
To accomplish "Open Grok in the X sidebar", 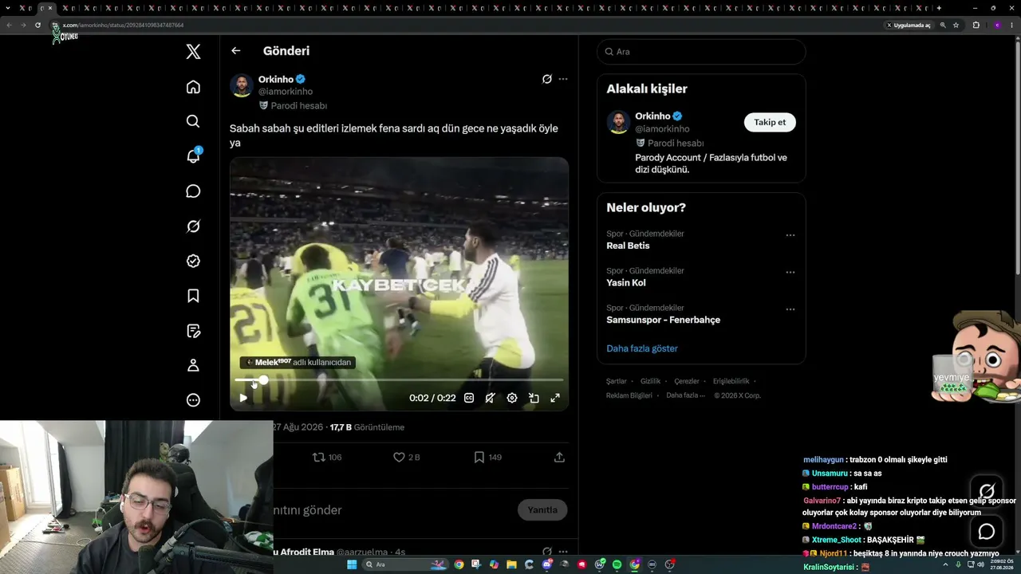I will (x=193, y=226).
